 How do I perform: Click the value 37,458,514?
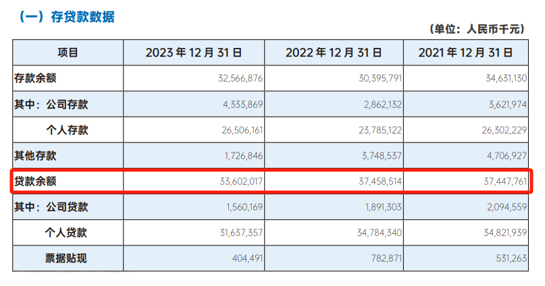380,181
